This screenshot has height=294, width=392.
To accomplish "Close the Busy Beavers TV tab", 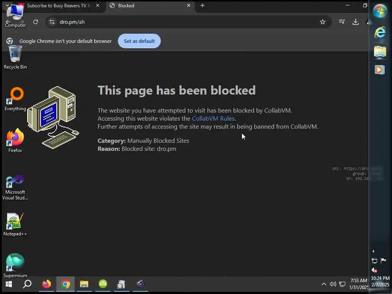I will click(98, 5).
